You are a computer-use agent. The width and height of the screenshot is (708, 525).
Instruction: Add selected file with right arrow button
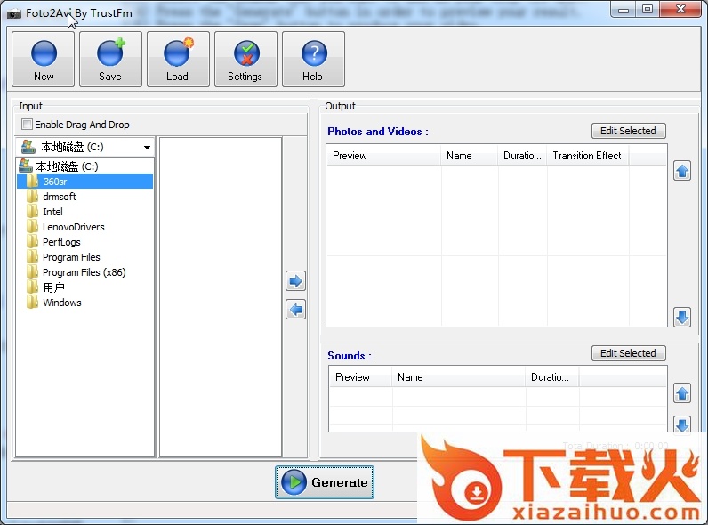[296, 281]
